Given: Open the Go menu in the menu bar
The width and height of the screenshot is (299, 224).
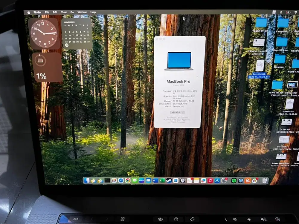Looking at the screenshot, I should point(72,12).
